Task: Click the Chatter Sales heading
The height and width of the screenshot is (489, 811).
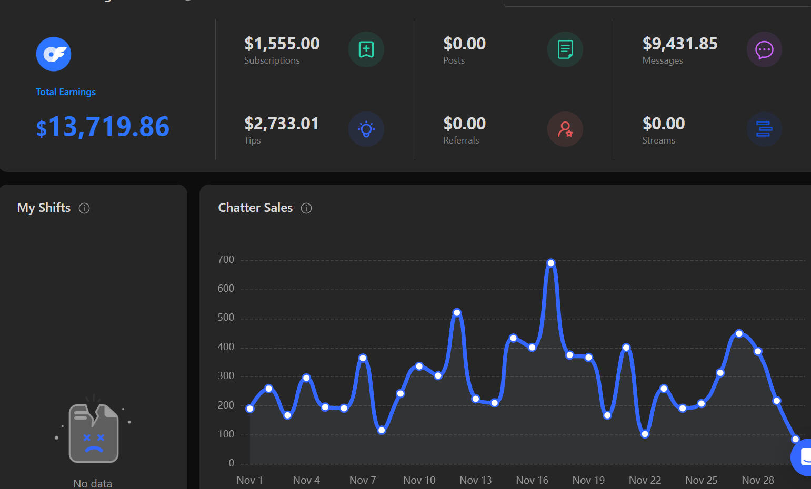Action: point(255,208)
